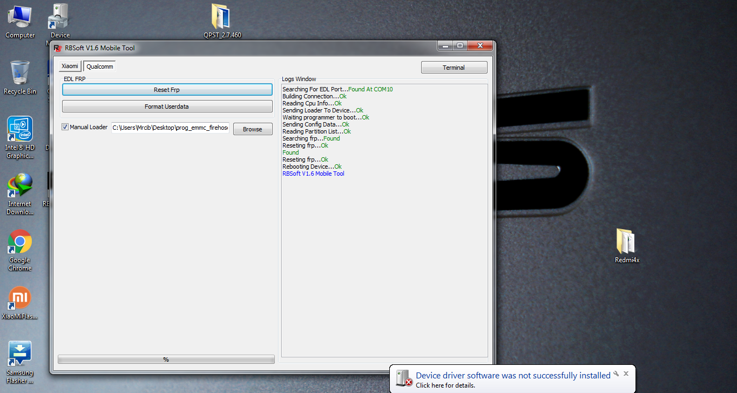Dismiss the driver installation notification balloon
Viewport: 737px width, 393px height.
(x=626, y=374)
